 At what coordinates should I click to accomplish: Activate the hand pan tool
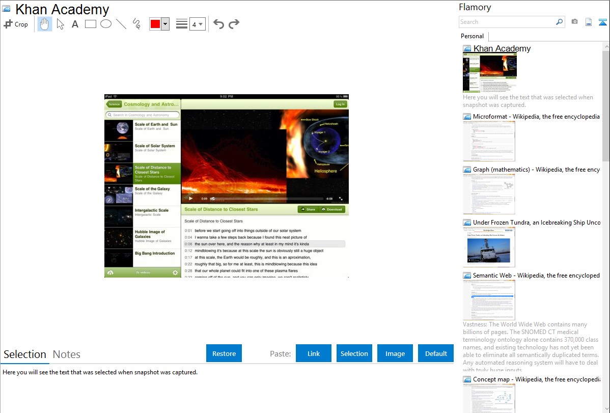44,24
